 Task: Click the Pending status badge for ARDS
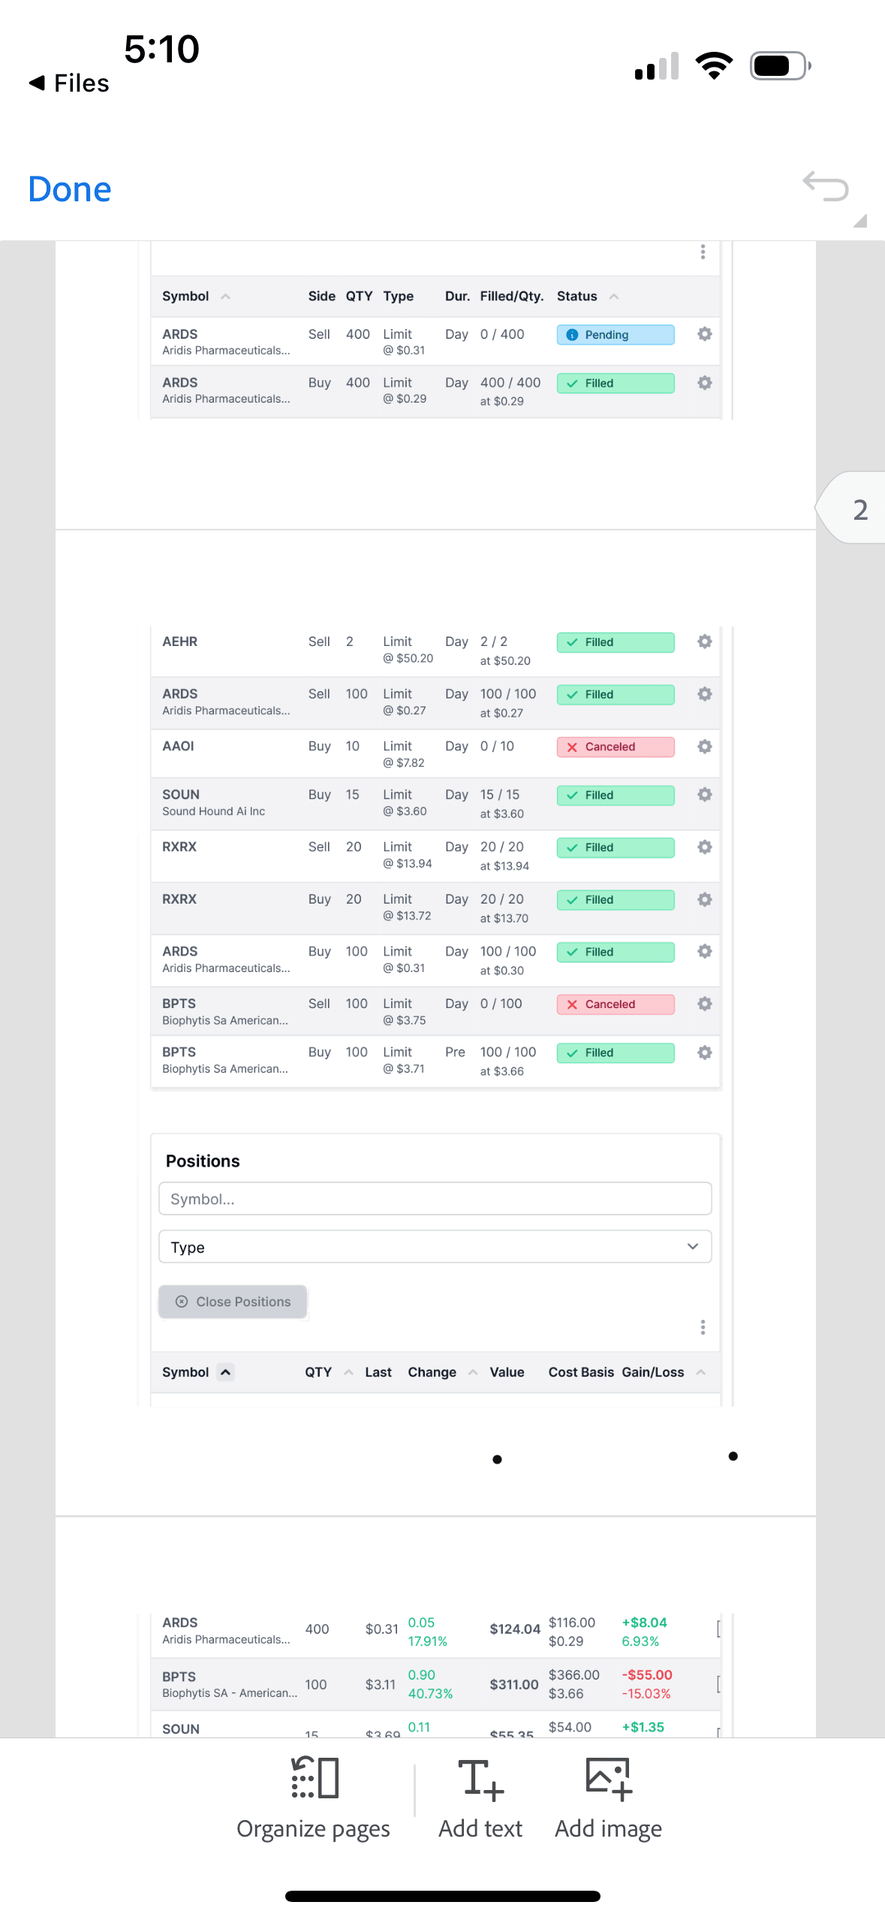pyautogui.click(x=615, y=335)
